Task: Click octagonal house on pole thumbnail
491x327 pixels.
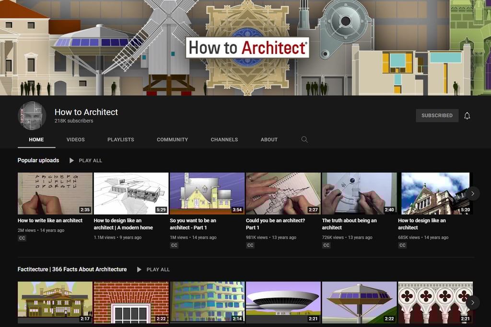Action: (360, 302)
